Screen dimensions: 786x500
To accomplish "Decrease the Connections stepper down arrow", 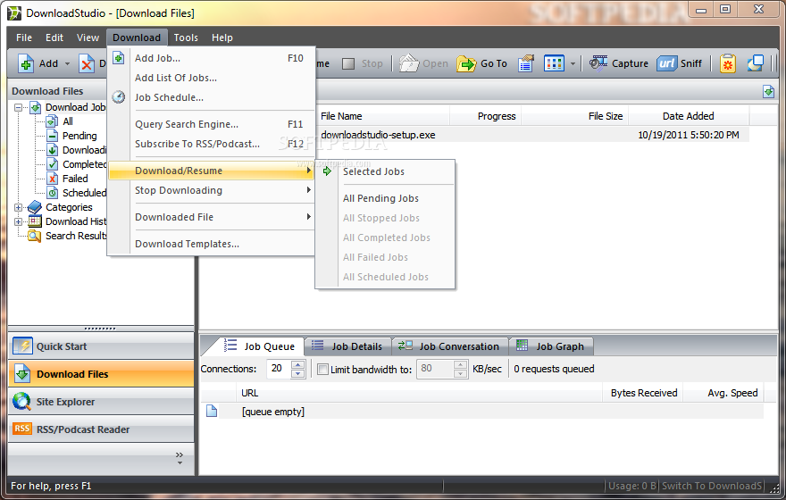I will (x=297, y=374).
